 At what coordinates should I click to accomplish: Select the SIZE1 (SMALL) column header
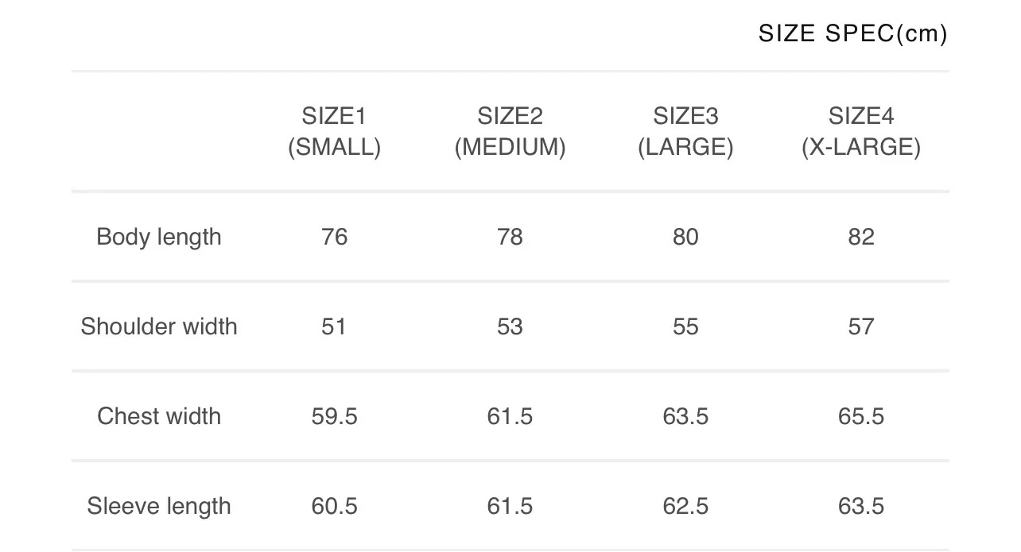pos(334,132)
